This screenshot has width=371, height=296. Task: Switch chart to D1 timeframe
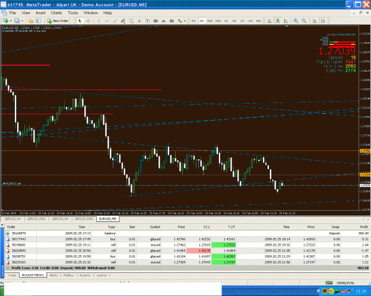(242, 21)
